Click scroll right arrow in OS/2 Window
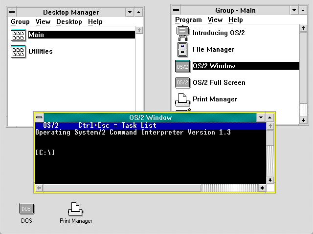The width and height of the screenshot is (313, 234). [262, 188]
